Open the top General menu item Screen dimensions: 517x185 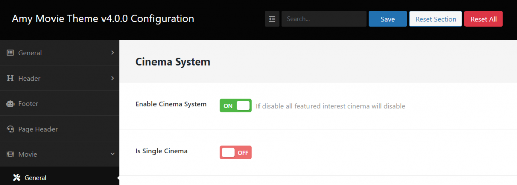60,52
